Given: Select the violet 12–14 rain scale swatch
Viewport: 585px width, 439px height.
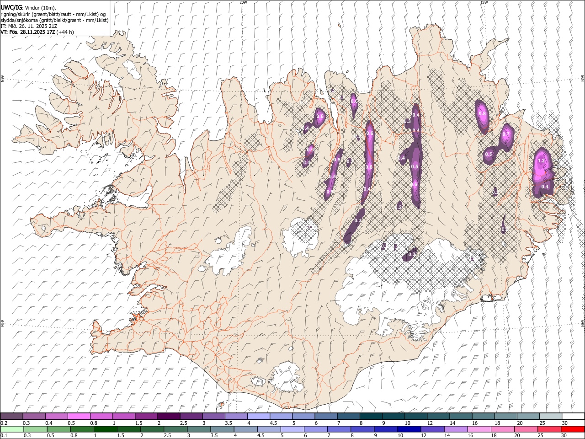Looking at the screenshot, I should [433, 429].
